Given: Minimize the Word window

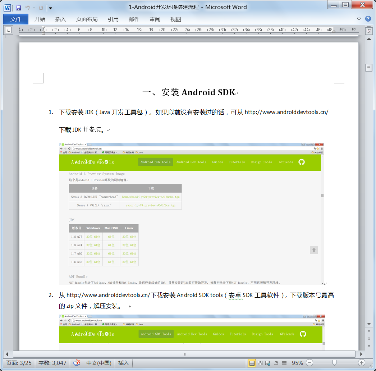Looking at the screenshot, I should click(334, 5).
